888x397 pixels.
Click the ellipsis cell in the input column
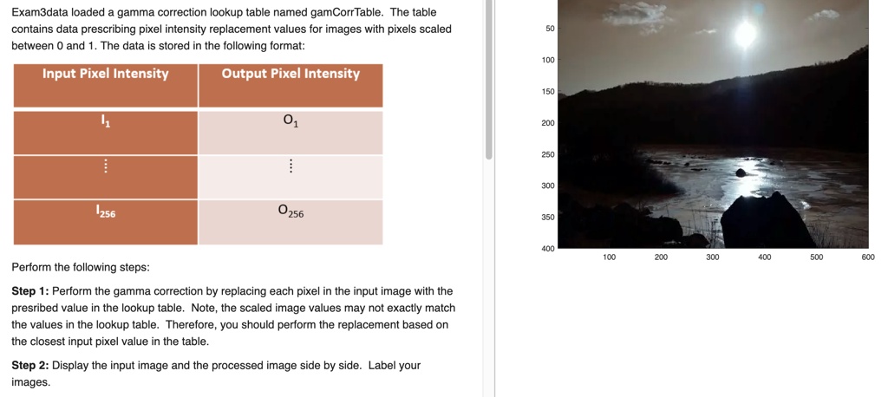point(106,166)
